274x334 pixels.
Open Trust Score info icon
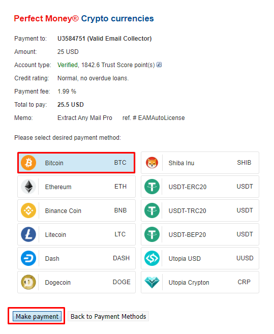coord(159,65)
